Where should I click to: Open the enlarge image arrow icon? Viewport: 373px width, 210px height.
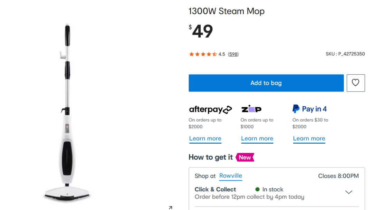click(x=170, y=208)
